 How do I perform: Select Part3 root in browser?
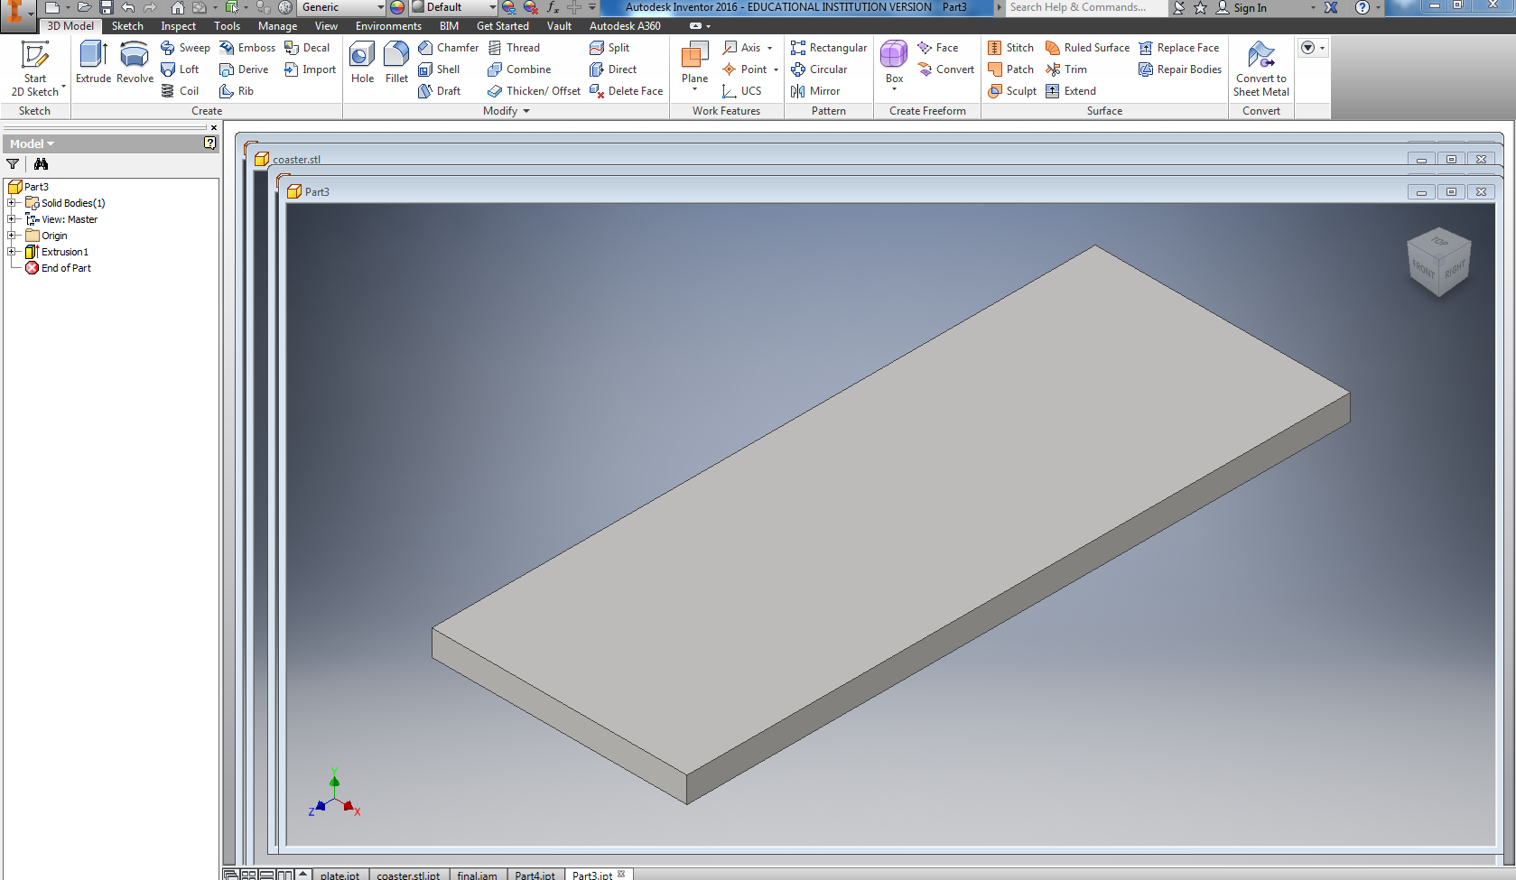28,187
